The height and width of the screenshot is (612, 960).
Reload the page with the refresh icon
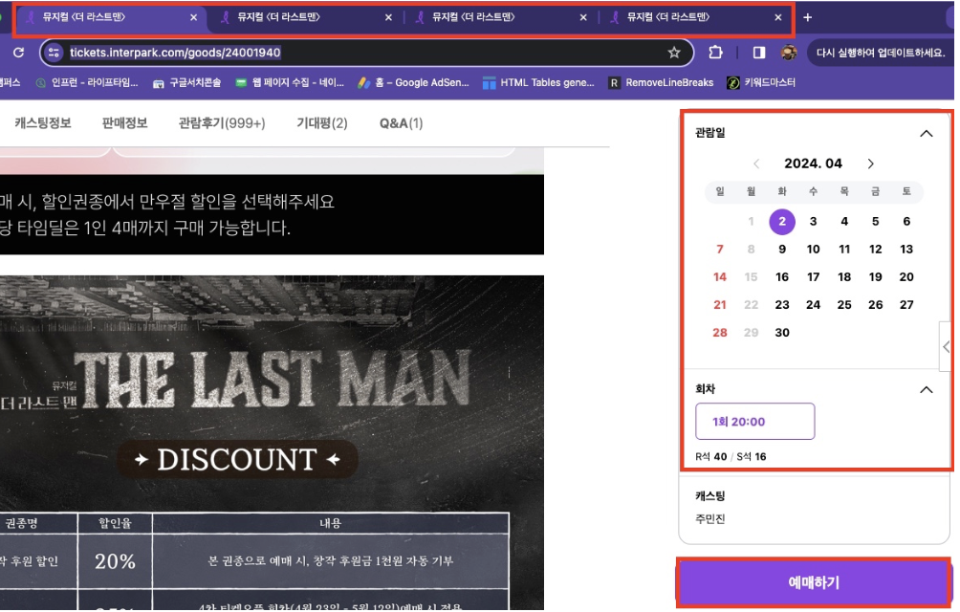click(18, 53)
